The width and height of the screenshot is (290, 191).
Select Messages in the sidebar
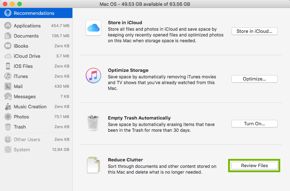coord(36,96)
